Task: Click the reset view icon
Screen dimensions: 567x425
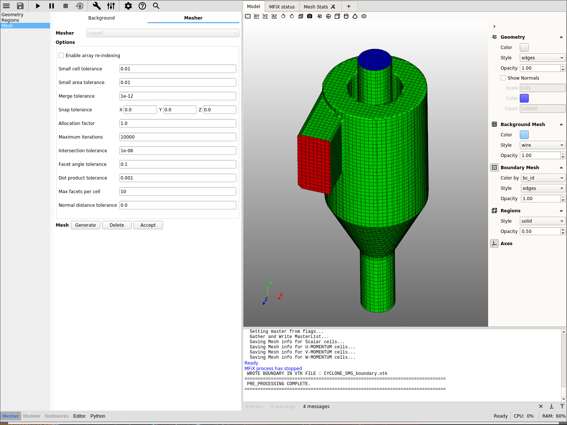Action: coord(248,16)
